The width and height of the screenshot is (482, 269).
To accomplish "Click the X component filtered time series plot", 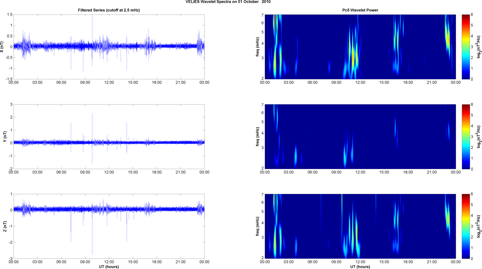I will coord(109,47).
